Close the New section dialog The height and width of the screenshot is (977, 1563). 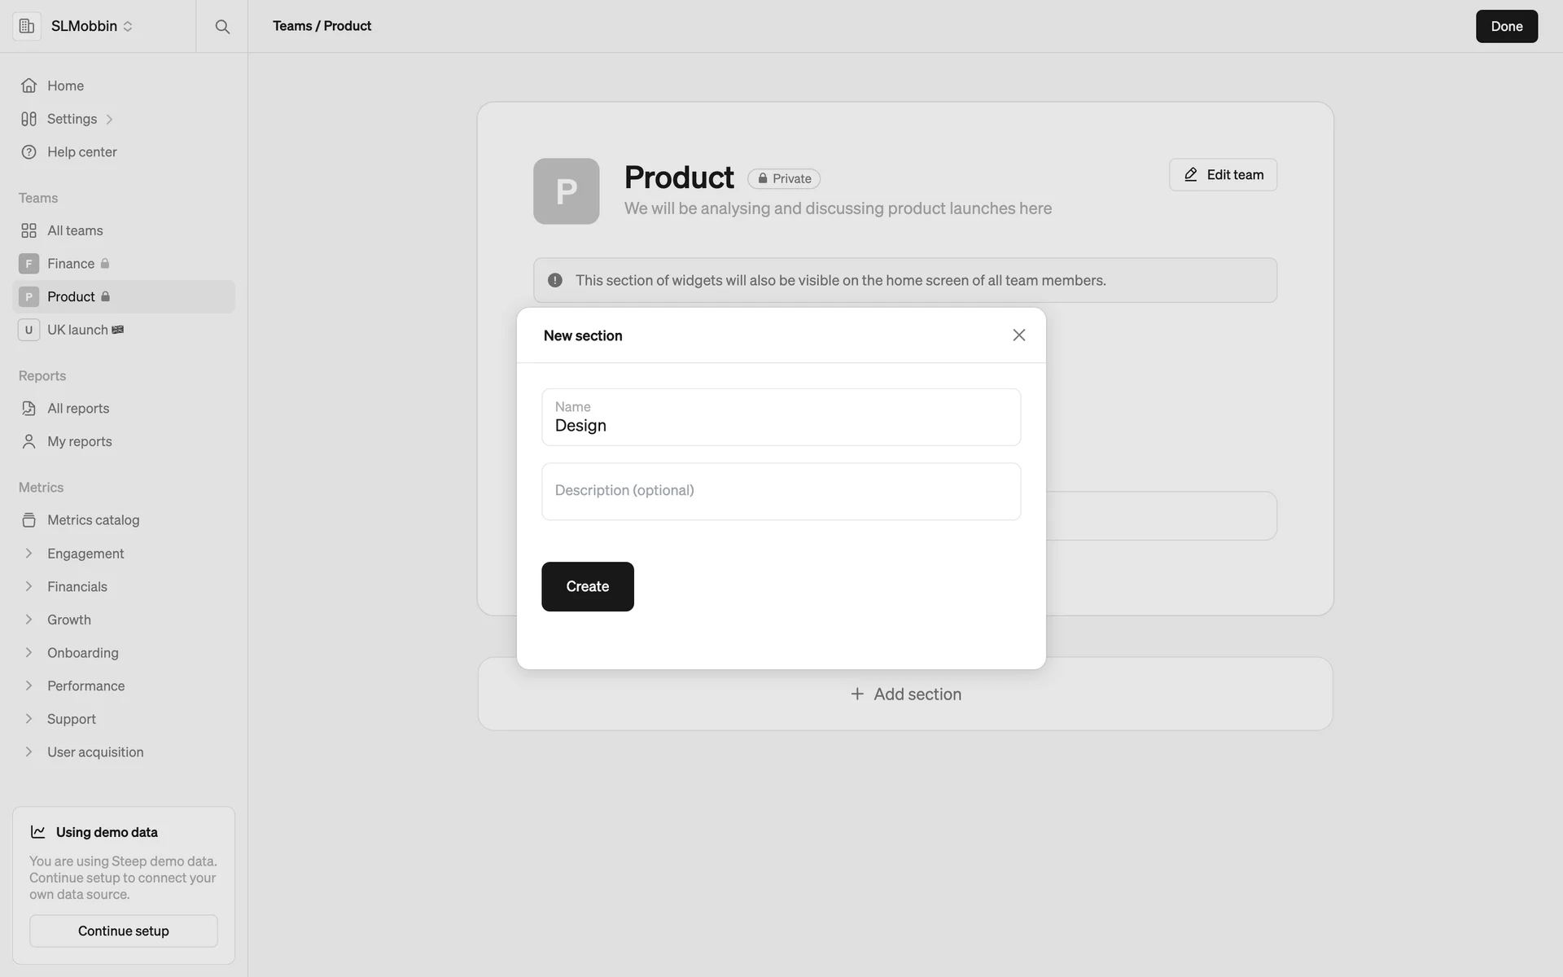(x=1018, y=335)
